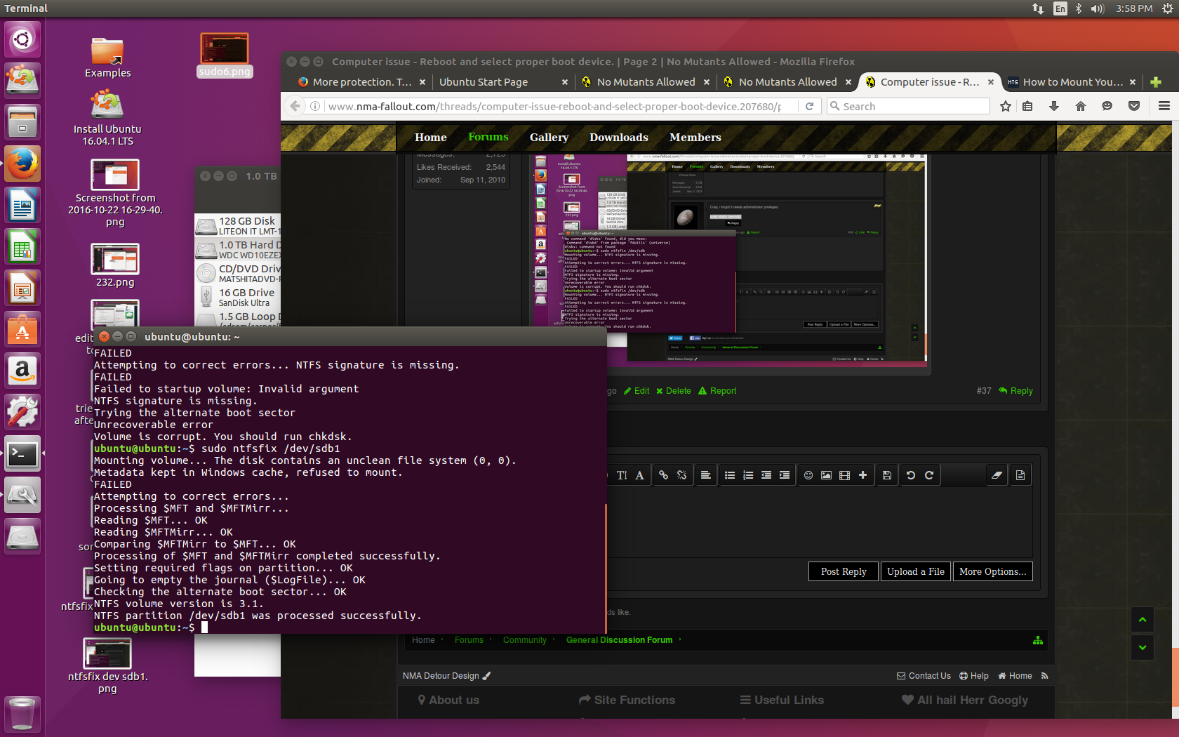Viewport: 1179px width, 737px height.
Task: Open the Amazon launcher icon
Action: (22, 370)
